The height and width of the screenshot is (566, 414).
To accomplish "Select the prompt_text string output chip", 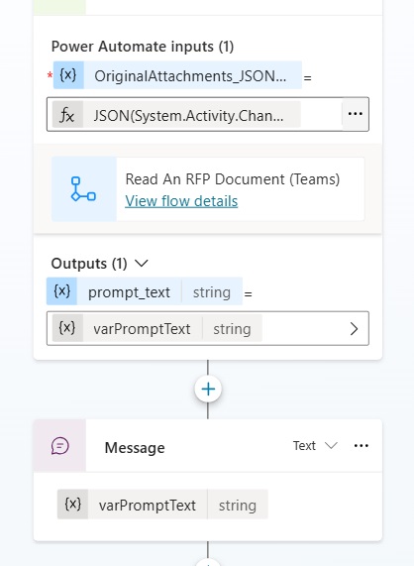I will pos(145,291).
